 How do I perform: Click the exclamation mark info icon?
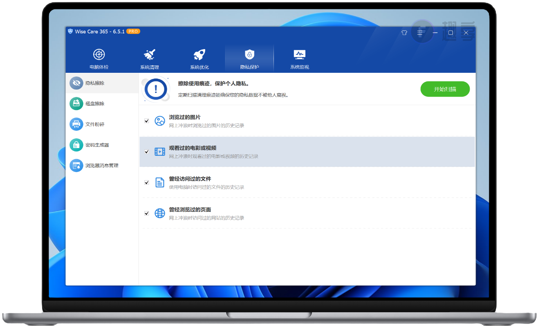coord(156,89)
